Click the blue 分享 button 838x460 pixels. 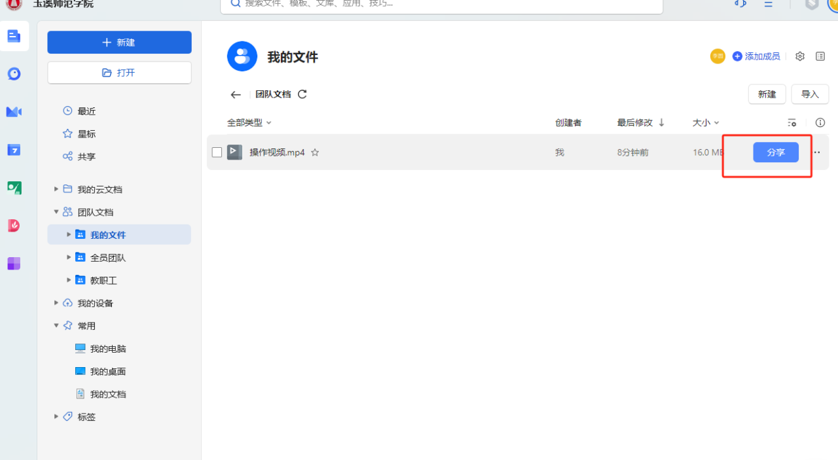pos(775,152)
